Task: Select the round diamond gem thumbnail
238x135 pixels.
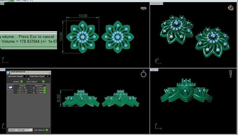Action: tap(11, 87)
